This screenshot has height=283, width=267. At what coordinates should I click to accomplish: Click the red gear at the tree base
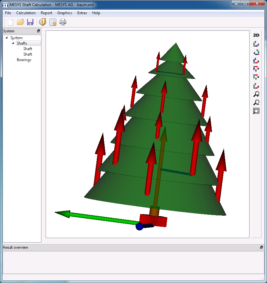[x=153, y=220]
